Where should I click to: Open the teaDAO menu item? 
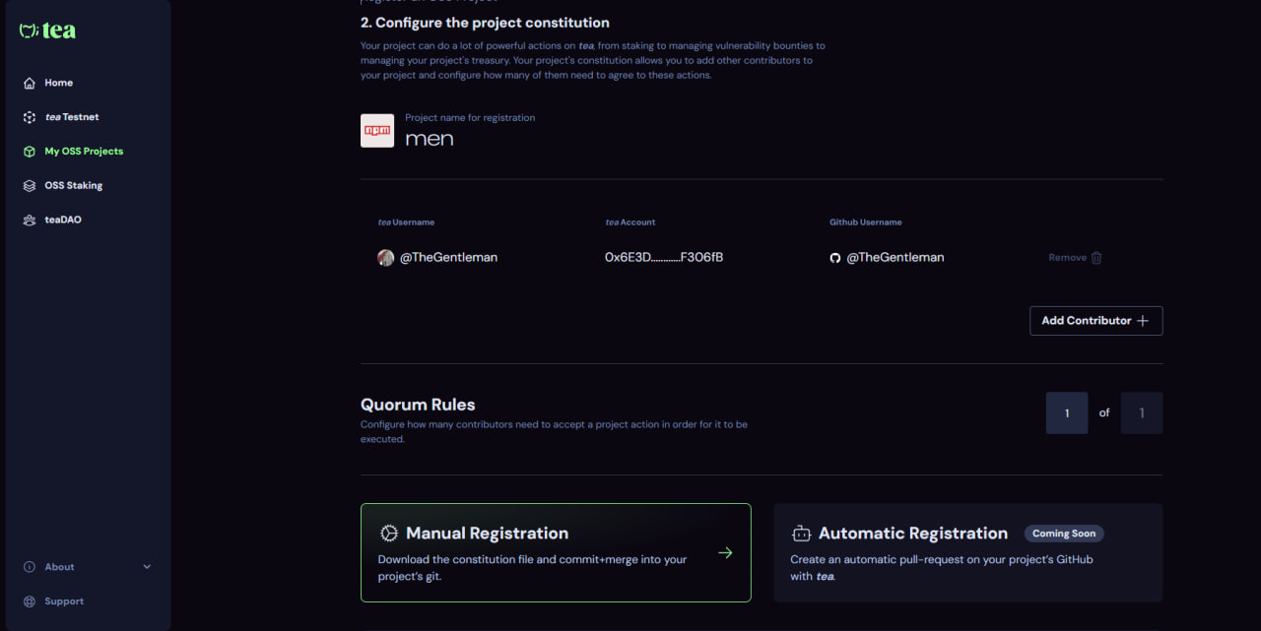click(x=63, y=221)
